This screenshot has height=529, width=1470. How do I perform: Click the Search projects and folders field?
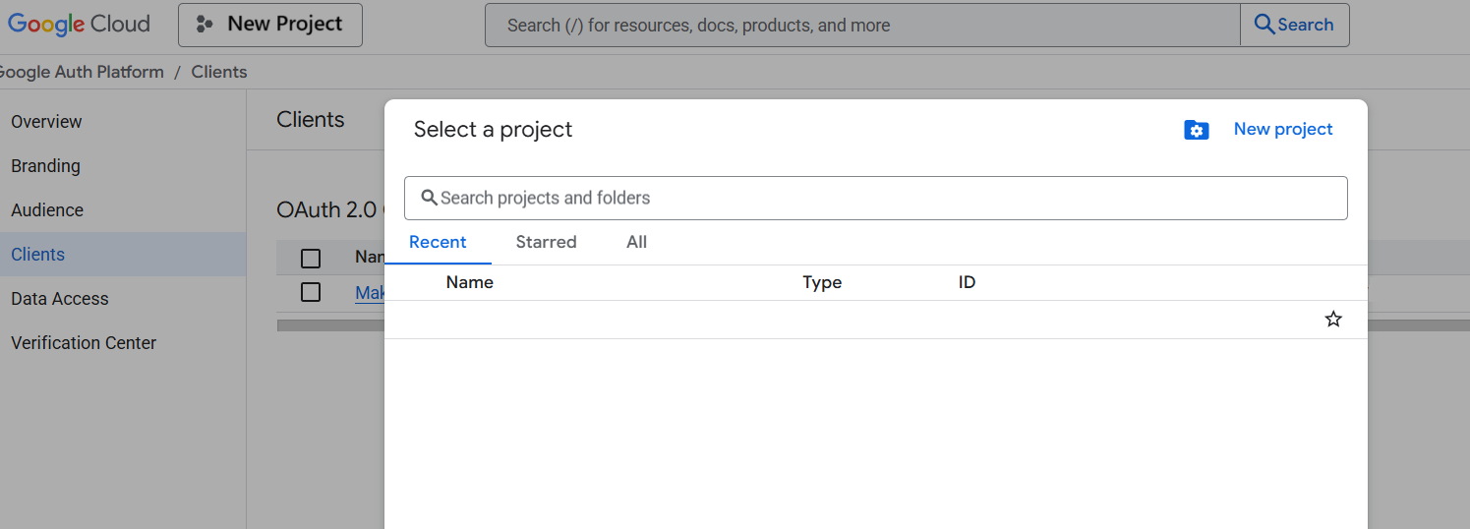(875, 198)
